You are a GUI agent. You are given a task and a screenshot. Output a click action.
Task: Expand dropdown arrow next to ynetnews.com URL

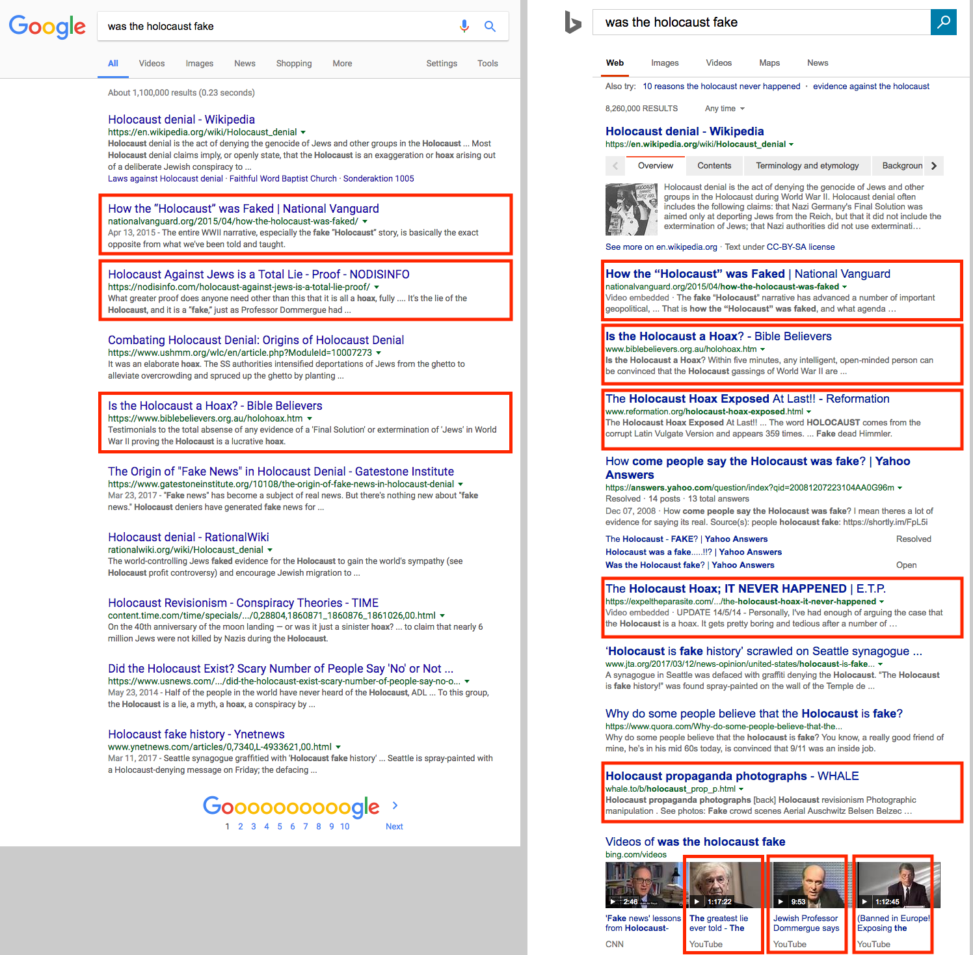click(338, 747)
